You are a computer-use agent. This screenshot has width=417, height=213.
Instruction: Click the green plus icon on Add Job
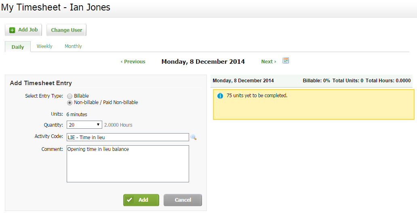[x=12, y=30]
